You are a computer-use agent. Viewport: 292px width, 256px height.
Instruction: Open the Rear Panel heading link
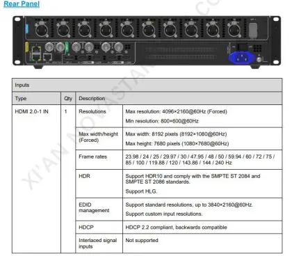[22, 3]
